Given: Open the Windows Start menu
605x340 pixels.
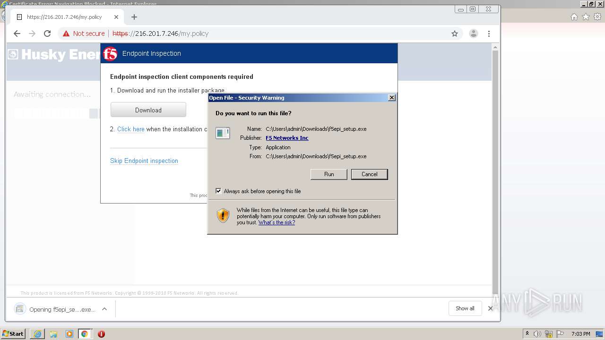Looking at the screenshot, I should tap(13, 334).
